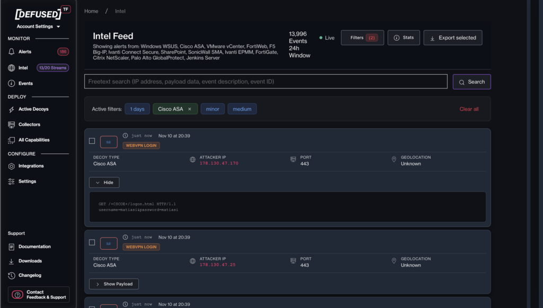Open Integrations hexagon icon
543x308 pixels.
[12, 166]
